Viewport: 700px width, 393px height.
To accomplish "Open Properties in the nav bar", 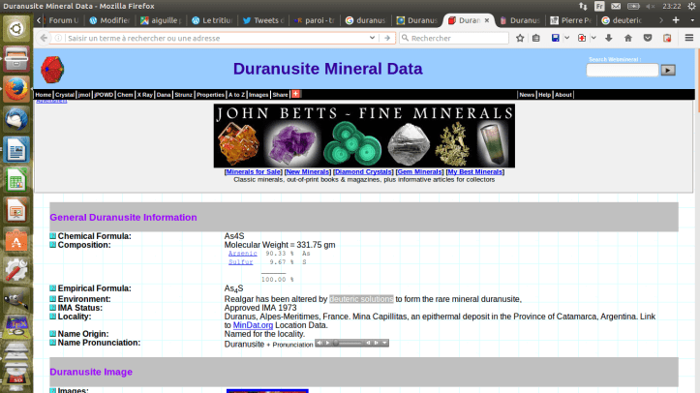I will pos(210,95).
